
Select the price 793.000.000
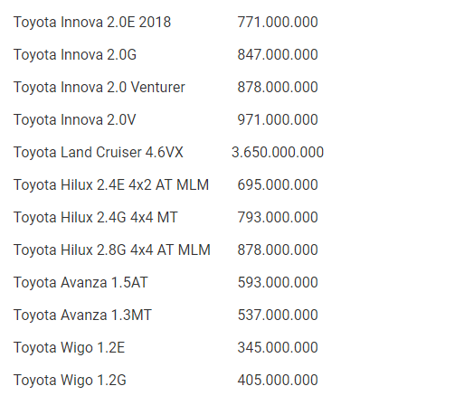(x=278, y=218)
